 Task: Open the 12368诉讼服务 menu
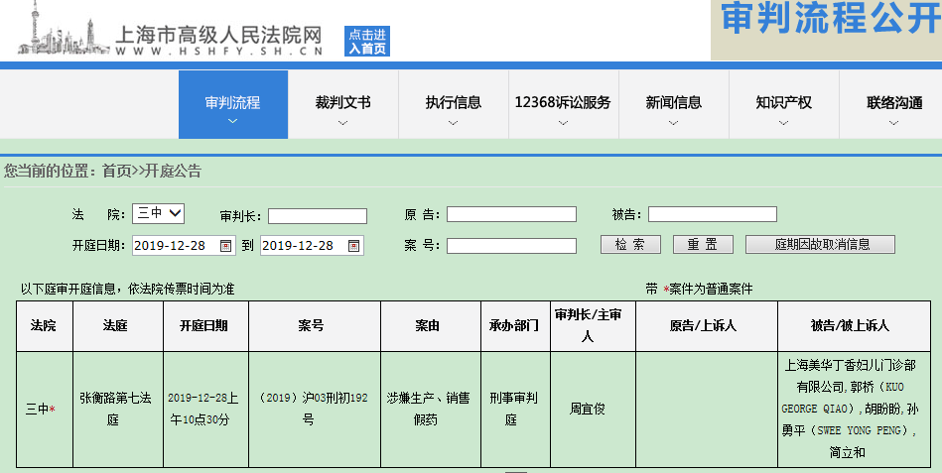click(563, 103)
